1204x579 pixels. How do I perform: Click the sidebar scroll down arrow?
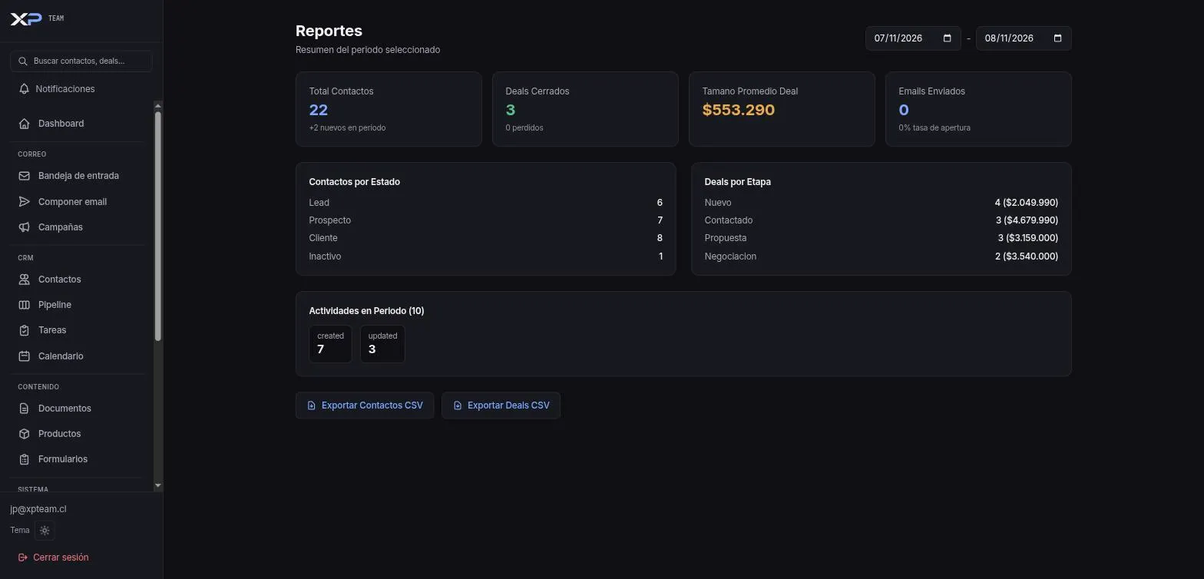point(158,485)
